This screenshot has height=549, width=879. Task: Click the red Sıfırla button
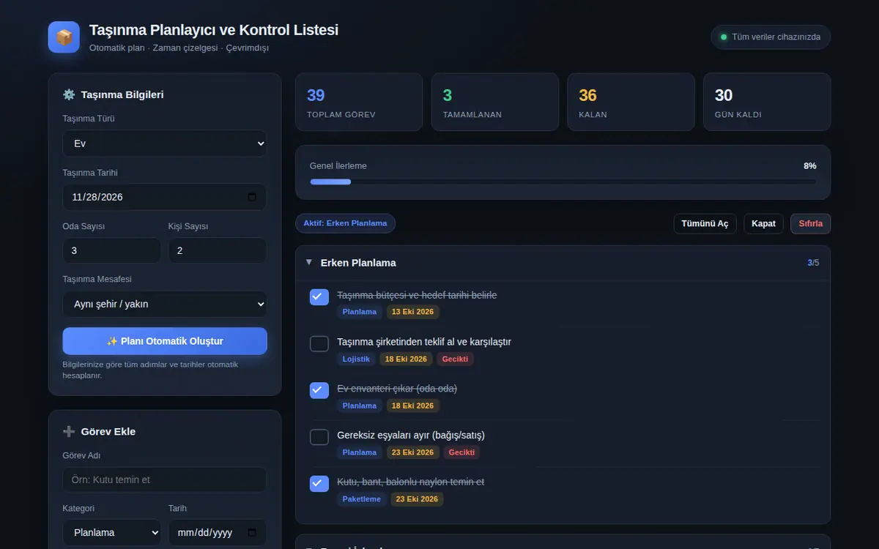point(810,223)
